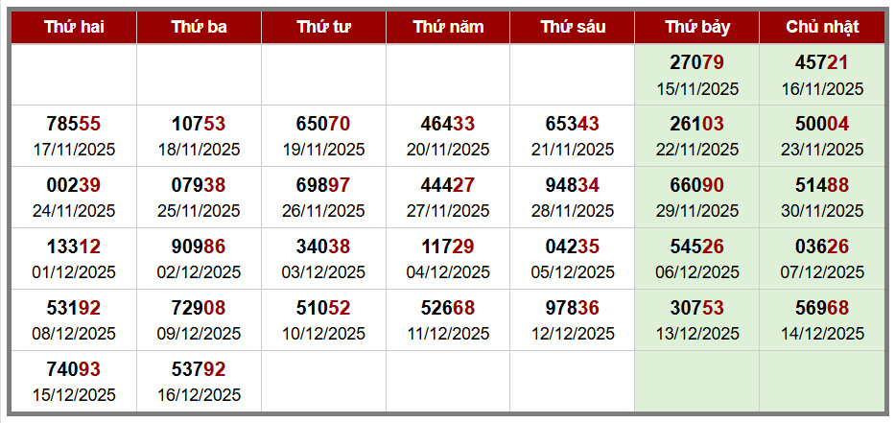
Task: Select the Thứ năm column header
Action: point(448,27)
